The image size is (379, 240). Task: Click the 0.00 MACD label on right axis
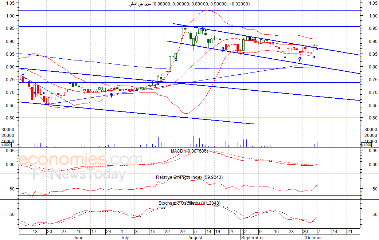pyautogui.click(x=373, y=164)
